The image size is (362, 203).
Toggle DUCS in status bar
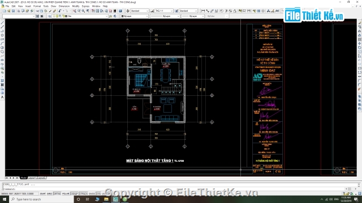92,194
